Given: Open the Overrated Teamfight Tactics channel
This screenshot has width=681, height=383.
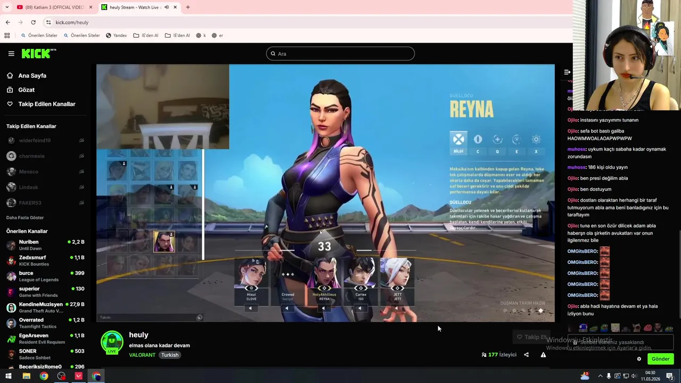Looking at the screenshot, I should pyautogui.click(x=45, y=323).
